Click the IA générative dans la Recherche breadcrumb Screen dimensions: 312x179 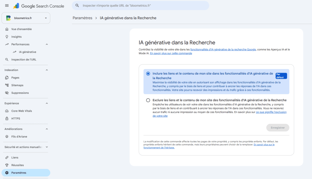pos(128,18)
